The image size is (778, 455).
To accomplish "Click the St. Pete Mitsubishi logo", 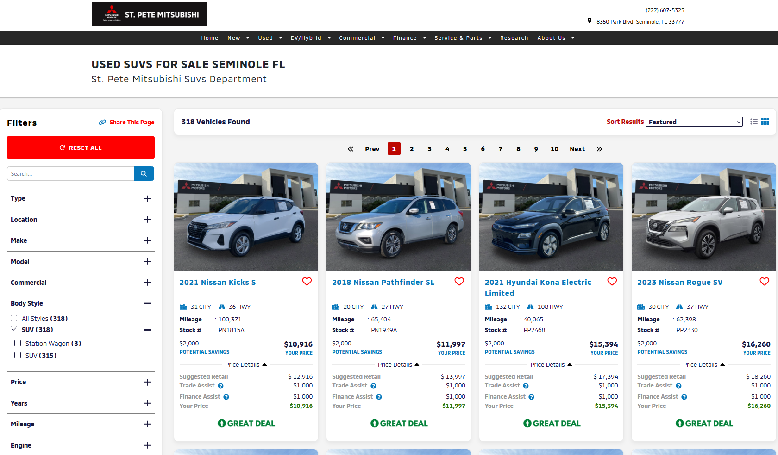I will coord(149,14).
